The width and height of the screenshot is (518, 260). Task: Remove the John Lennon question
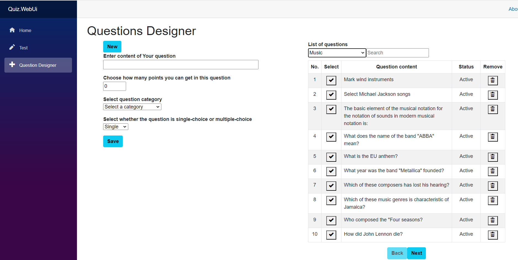point(493,235)
